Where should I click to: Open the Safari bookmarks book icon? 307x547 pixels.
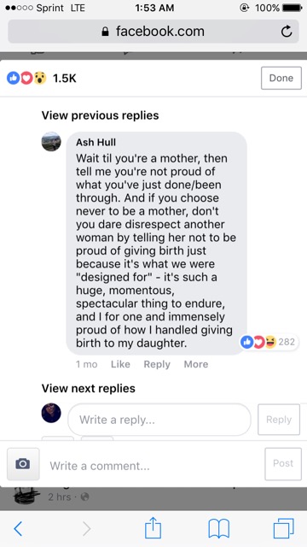click(218, 528)
